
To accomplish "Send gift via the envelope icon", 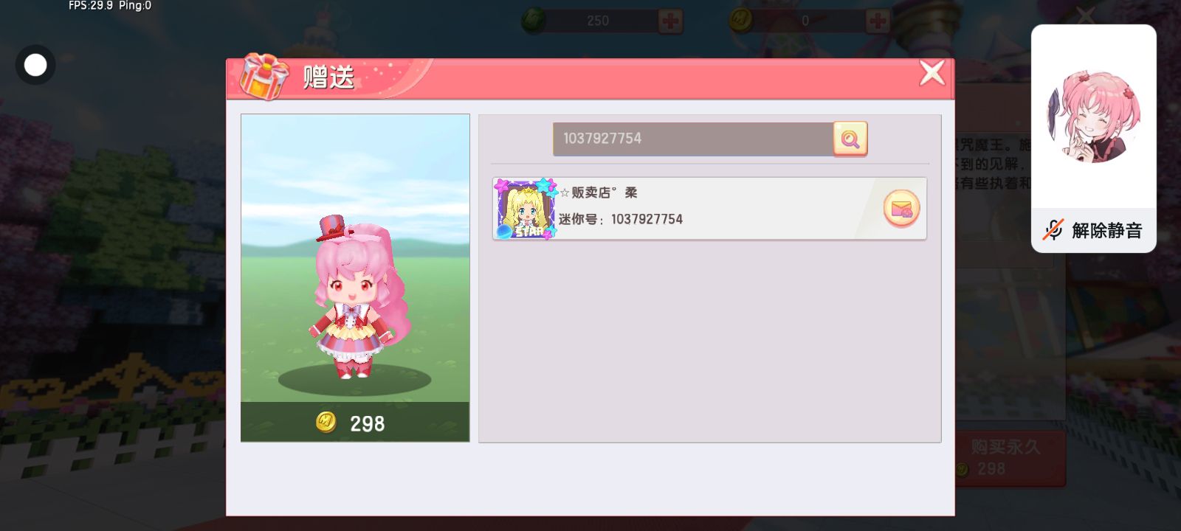I will pyautogui.click(x=901, y=209).
